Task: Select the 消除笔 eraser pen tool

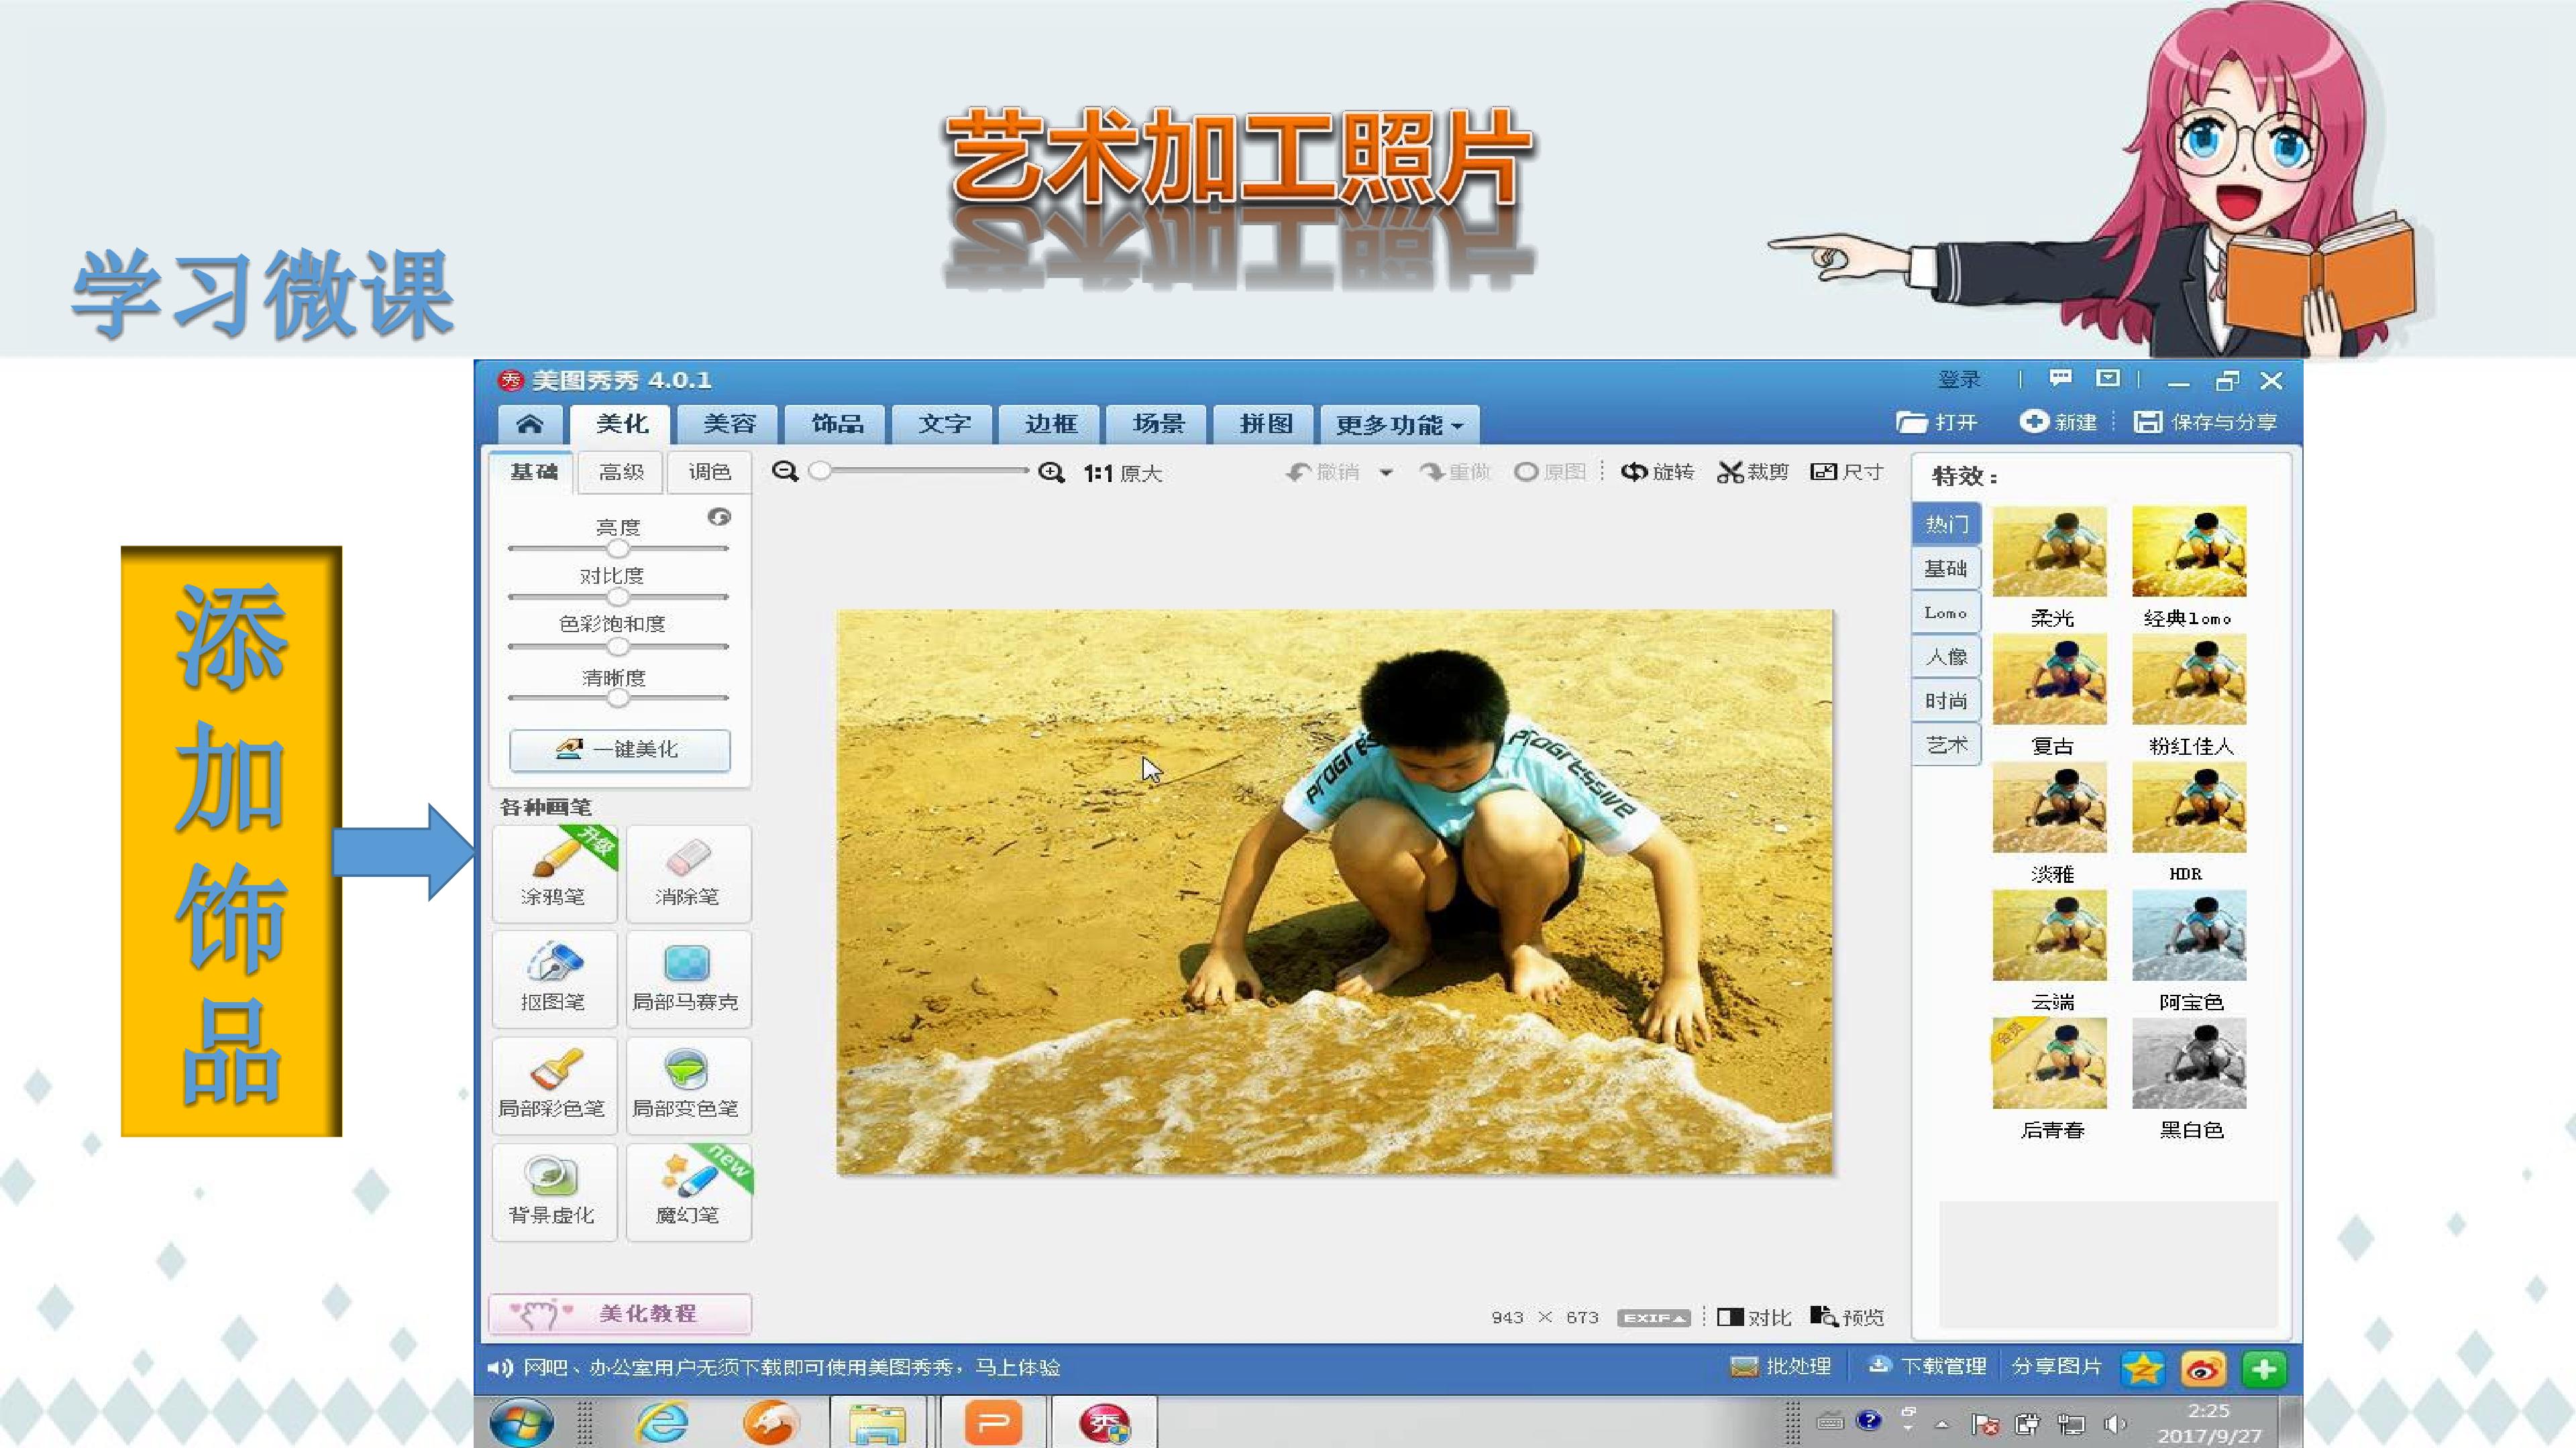Action: coord(687,871)
